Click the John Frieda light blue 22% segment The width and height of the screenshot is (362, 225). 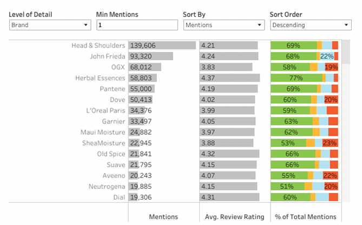[327, 56]
